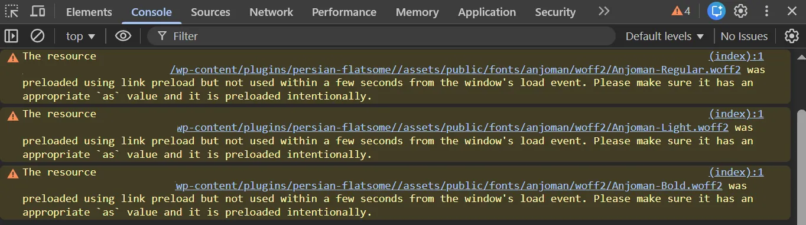Screen dimensions: 806x225
Task: Click the No Issues button
Action: coord(744,36)
